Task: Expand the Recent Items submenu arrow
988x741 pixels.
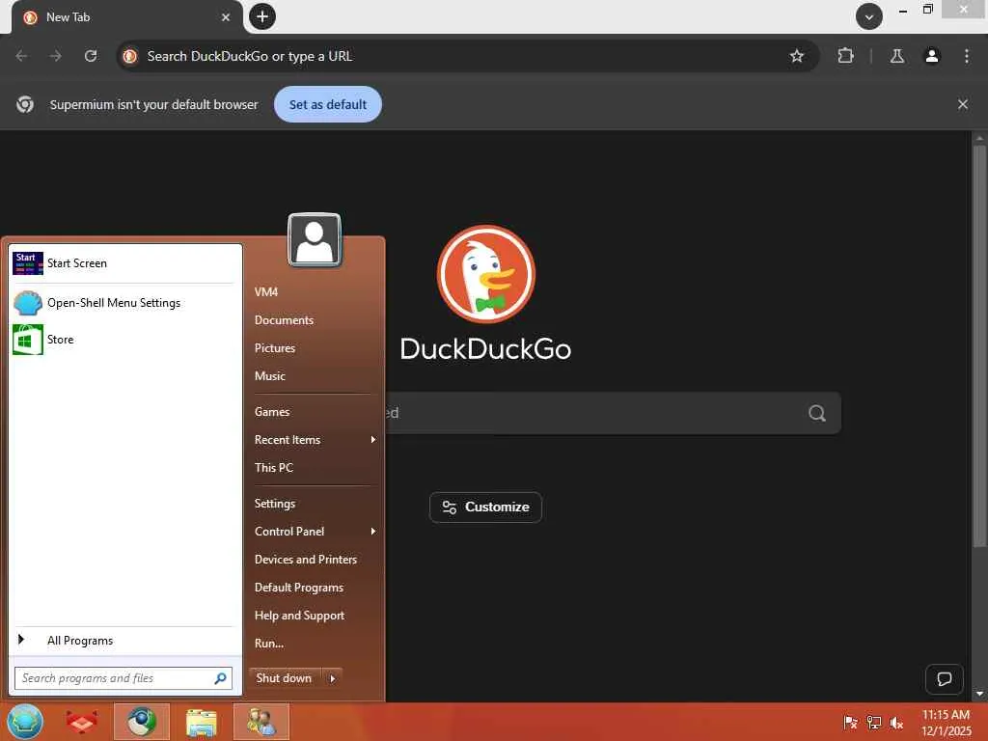Action: point(373,440)
